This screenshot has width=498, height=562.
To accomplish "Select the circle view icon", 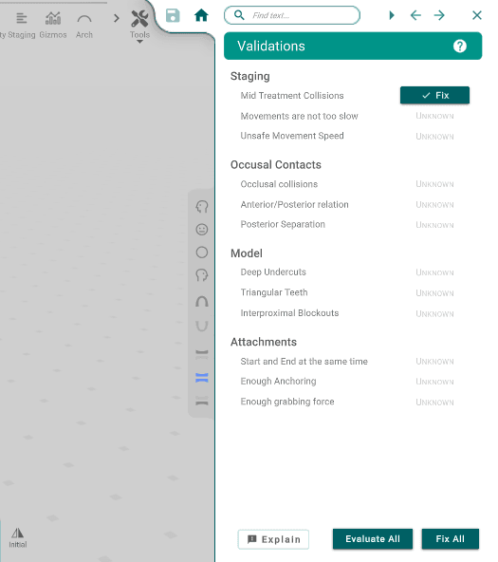I will (x=202, y=253).
